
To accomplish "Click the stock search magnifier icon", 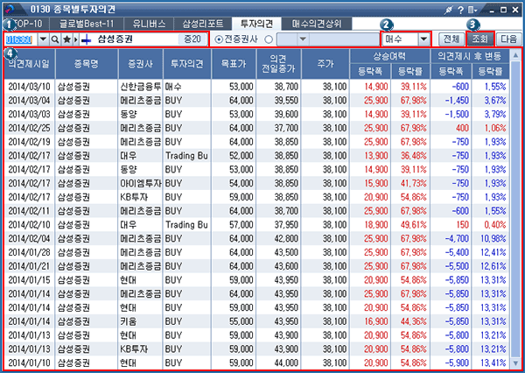I will (55, 39).
